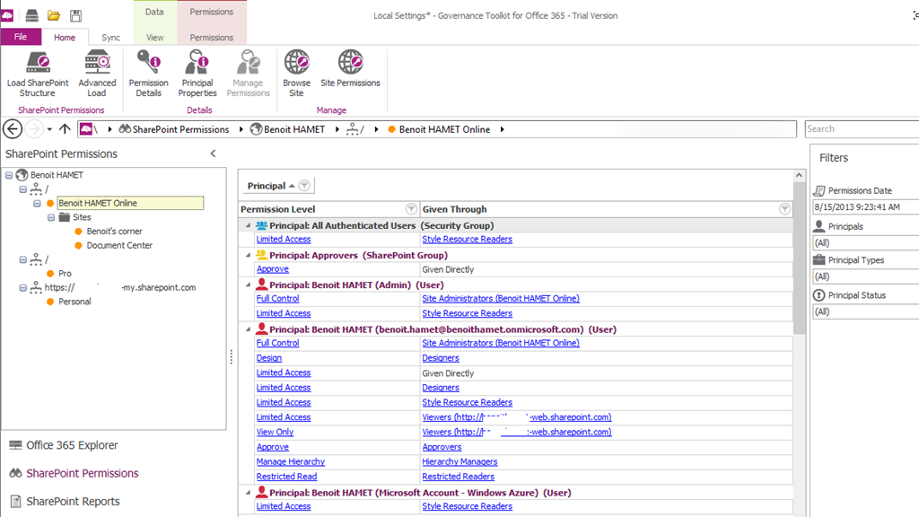Open the Principal Types filter dropdown
The width and height of the screenshot is (919, 517).
[863, 277]
